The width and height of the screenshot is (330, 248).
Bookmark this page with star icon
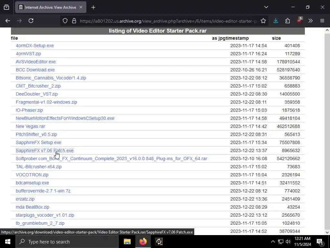(263, 21)
